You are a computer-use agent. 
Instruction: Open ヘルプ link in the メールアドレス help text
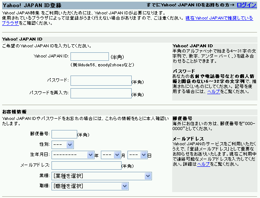203,164
